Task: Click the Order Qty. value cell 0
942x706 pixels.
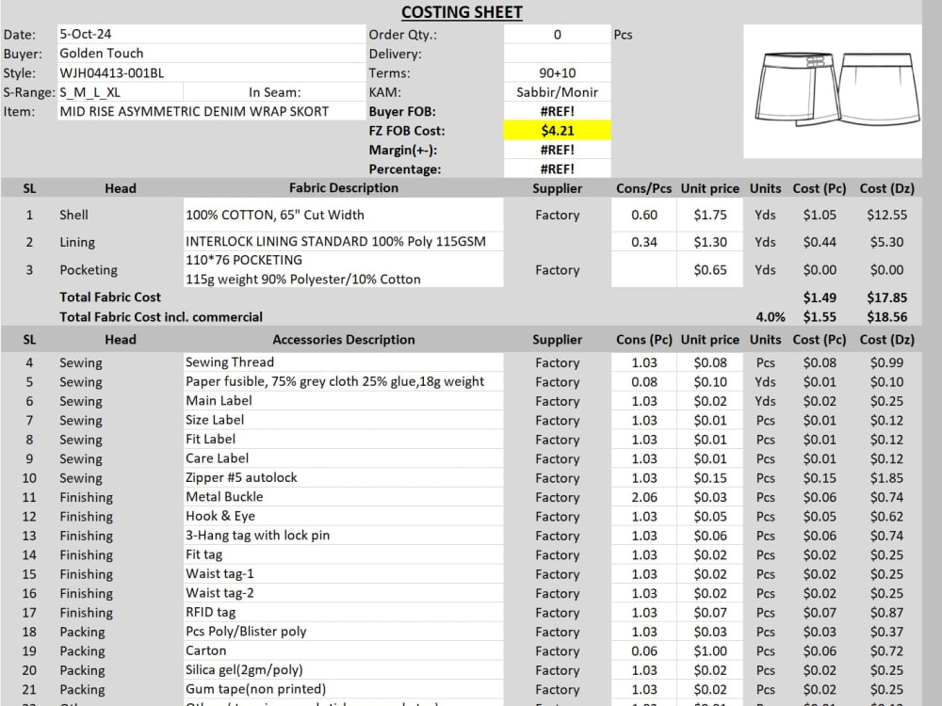Action: click(557, 34)
